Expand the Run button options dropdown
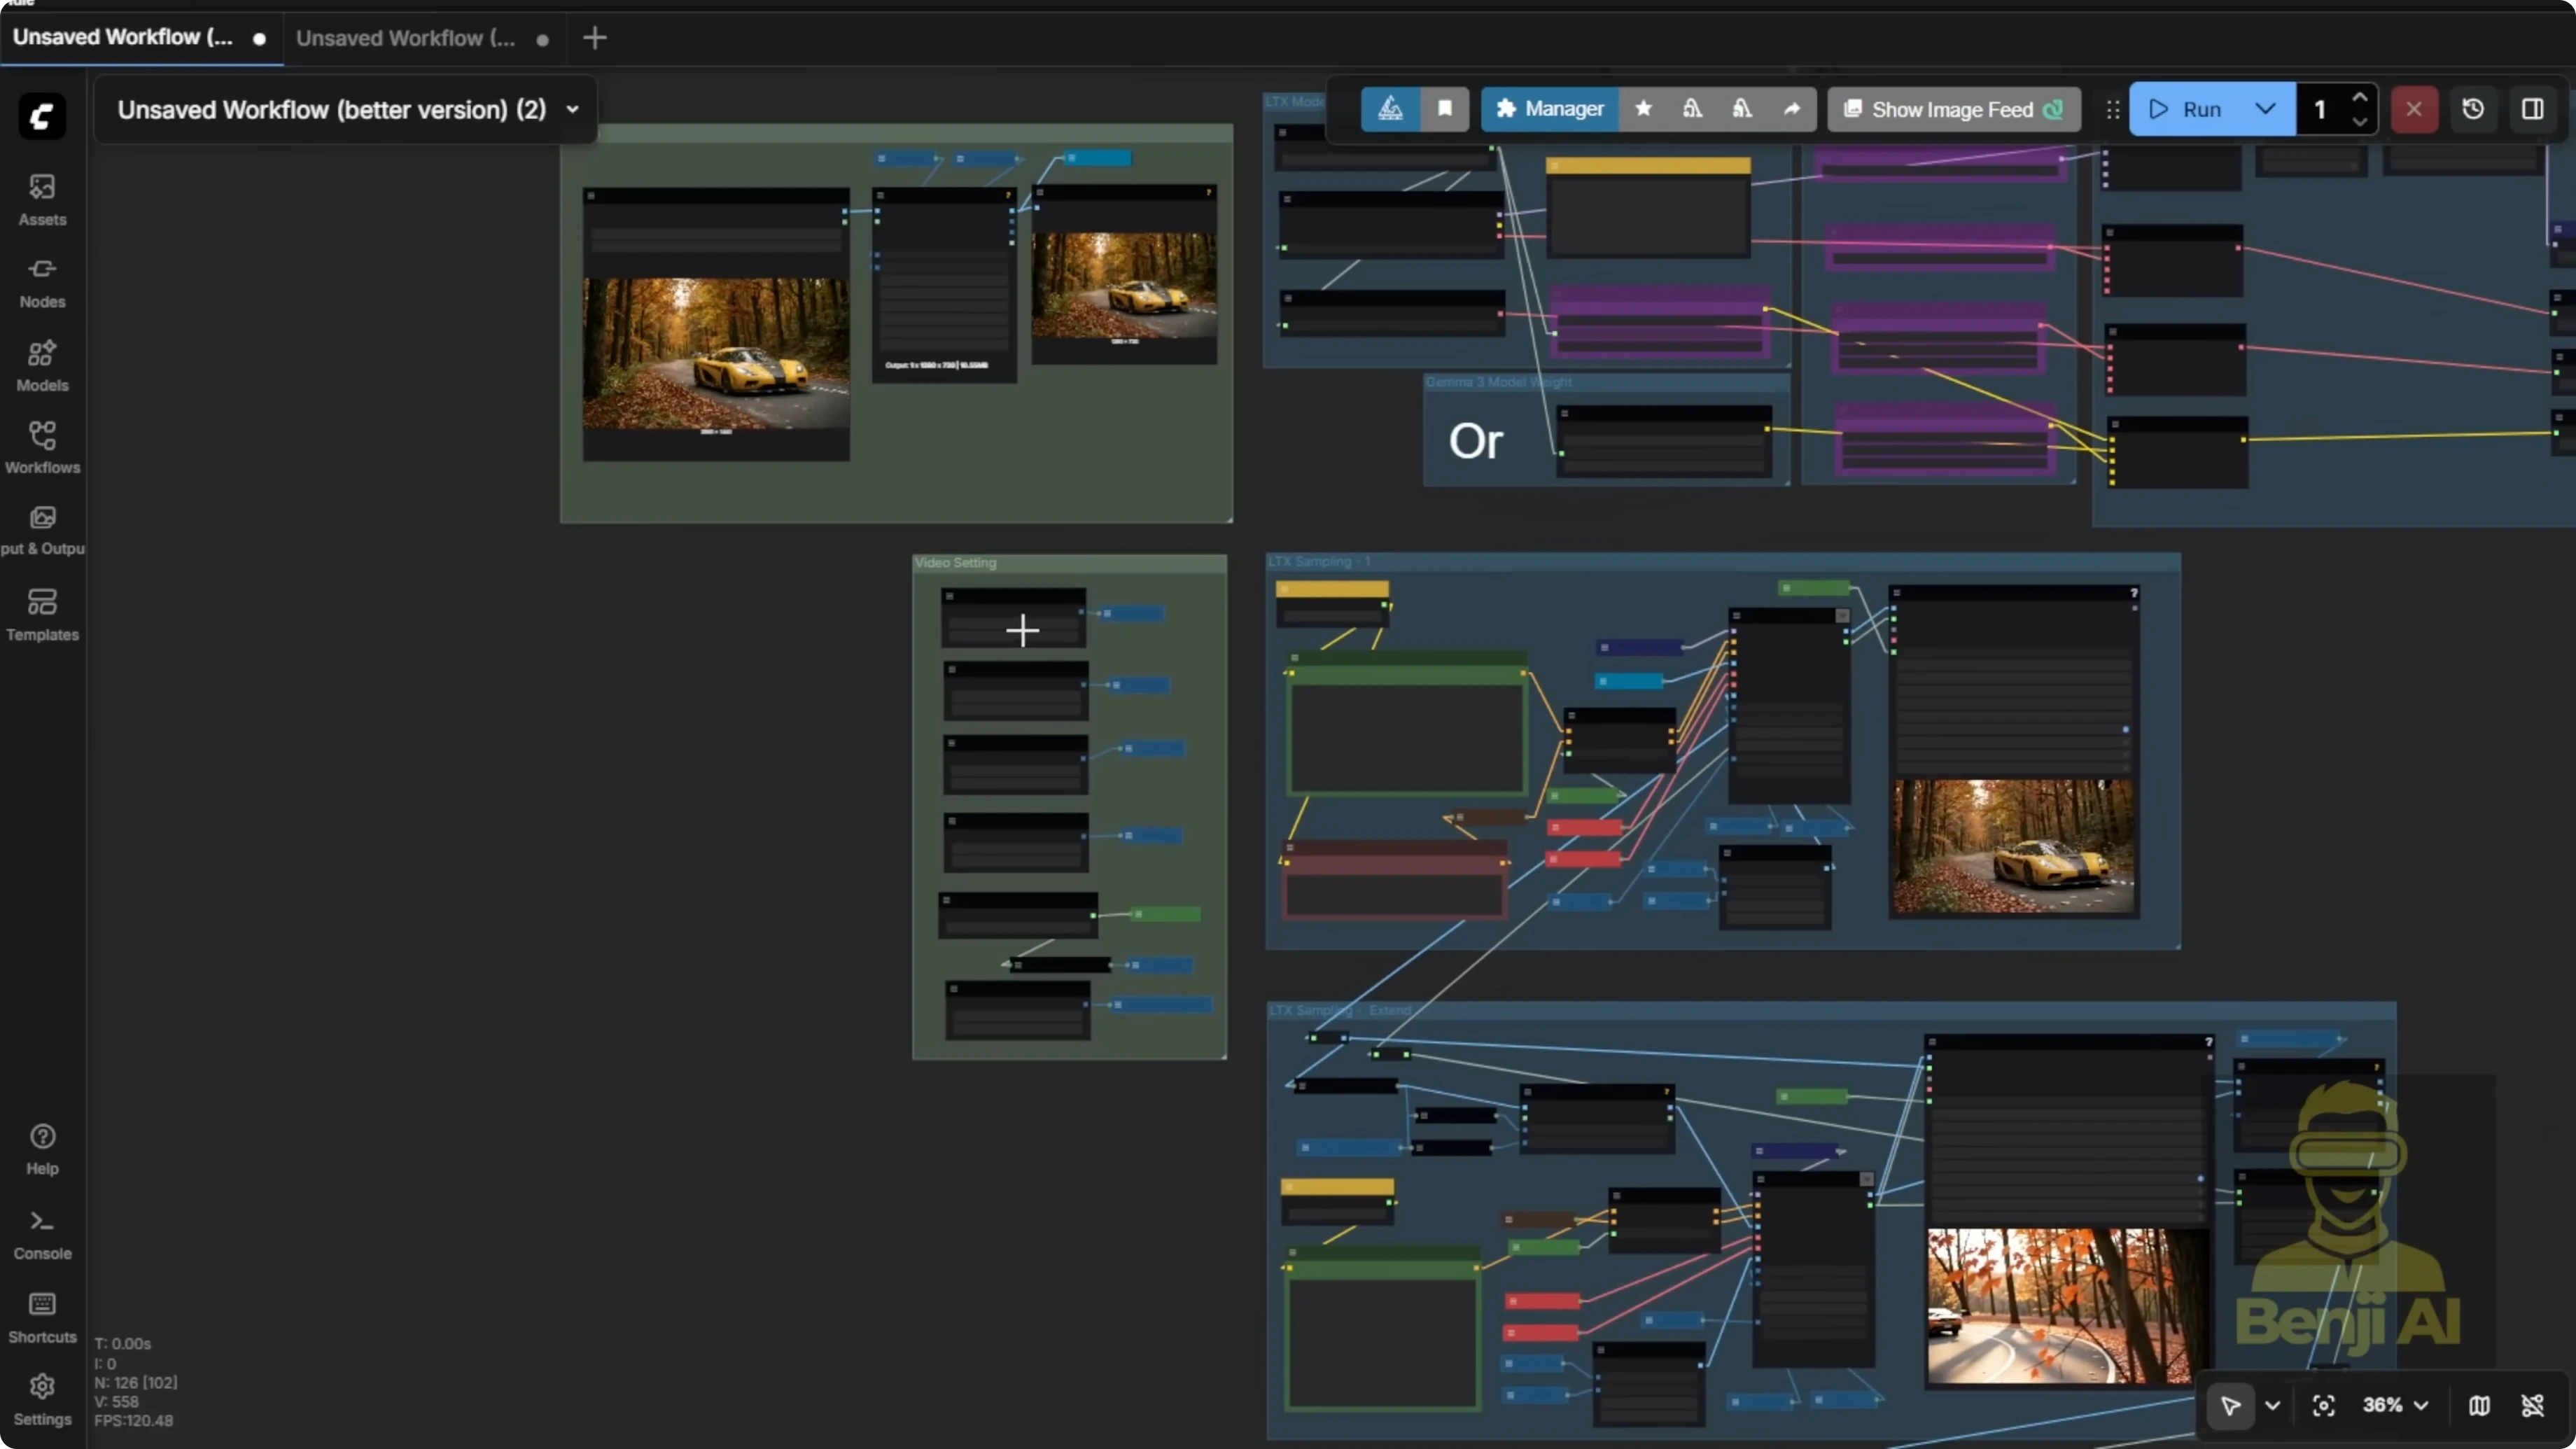The width and height of the screenshot is (2576, 1449). [x=2265, y=109]
